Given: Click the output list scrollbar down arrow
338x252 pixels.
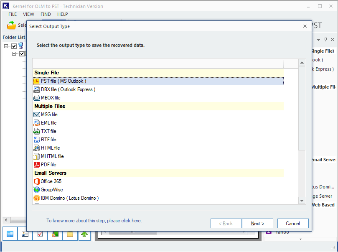Looking at the screenshot, I should click(x=302, y=201).
